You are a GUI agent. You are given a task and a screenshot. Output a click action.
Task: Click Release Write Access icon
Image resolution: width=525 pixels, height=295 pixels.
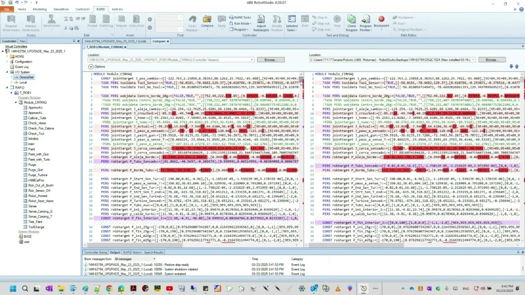pyautogui.click(x=31, y=19)
